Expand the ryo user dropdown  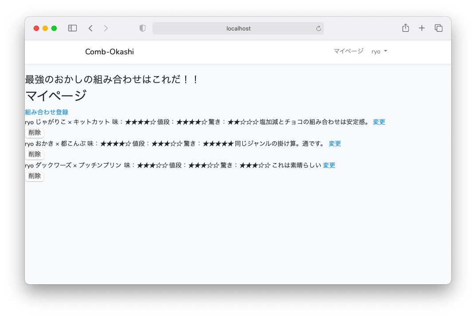click(379, 51)
